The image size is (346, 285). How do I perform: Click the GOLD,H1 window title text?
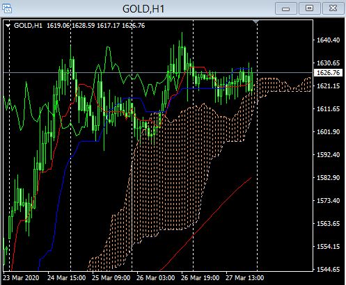(143, 9)
